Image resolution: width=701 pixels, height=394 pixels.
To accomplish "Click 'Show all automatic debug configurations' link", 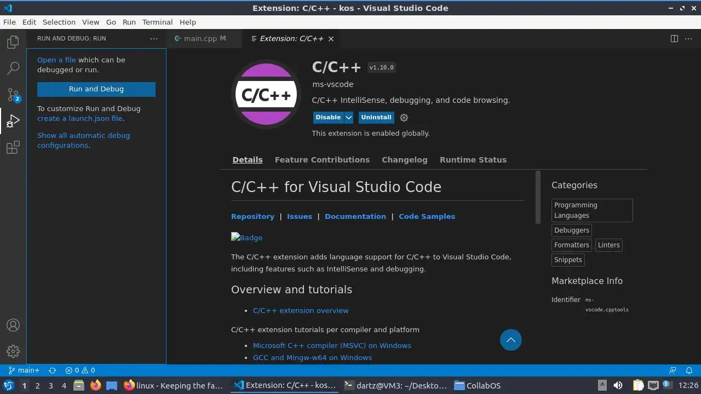I will [83, 140].
